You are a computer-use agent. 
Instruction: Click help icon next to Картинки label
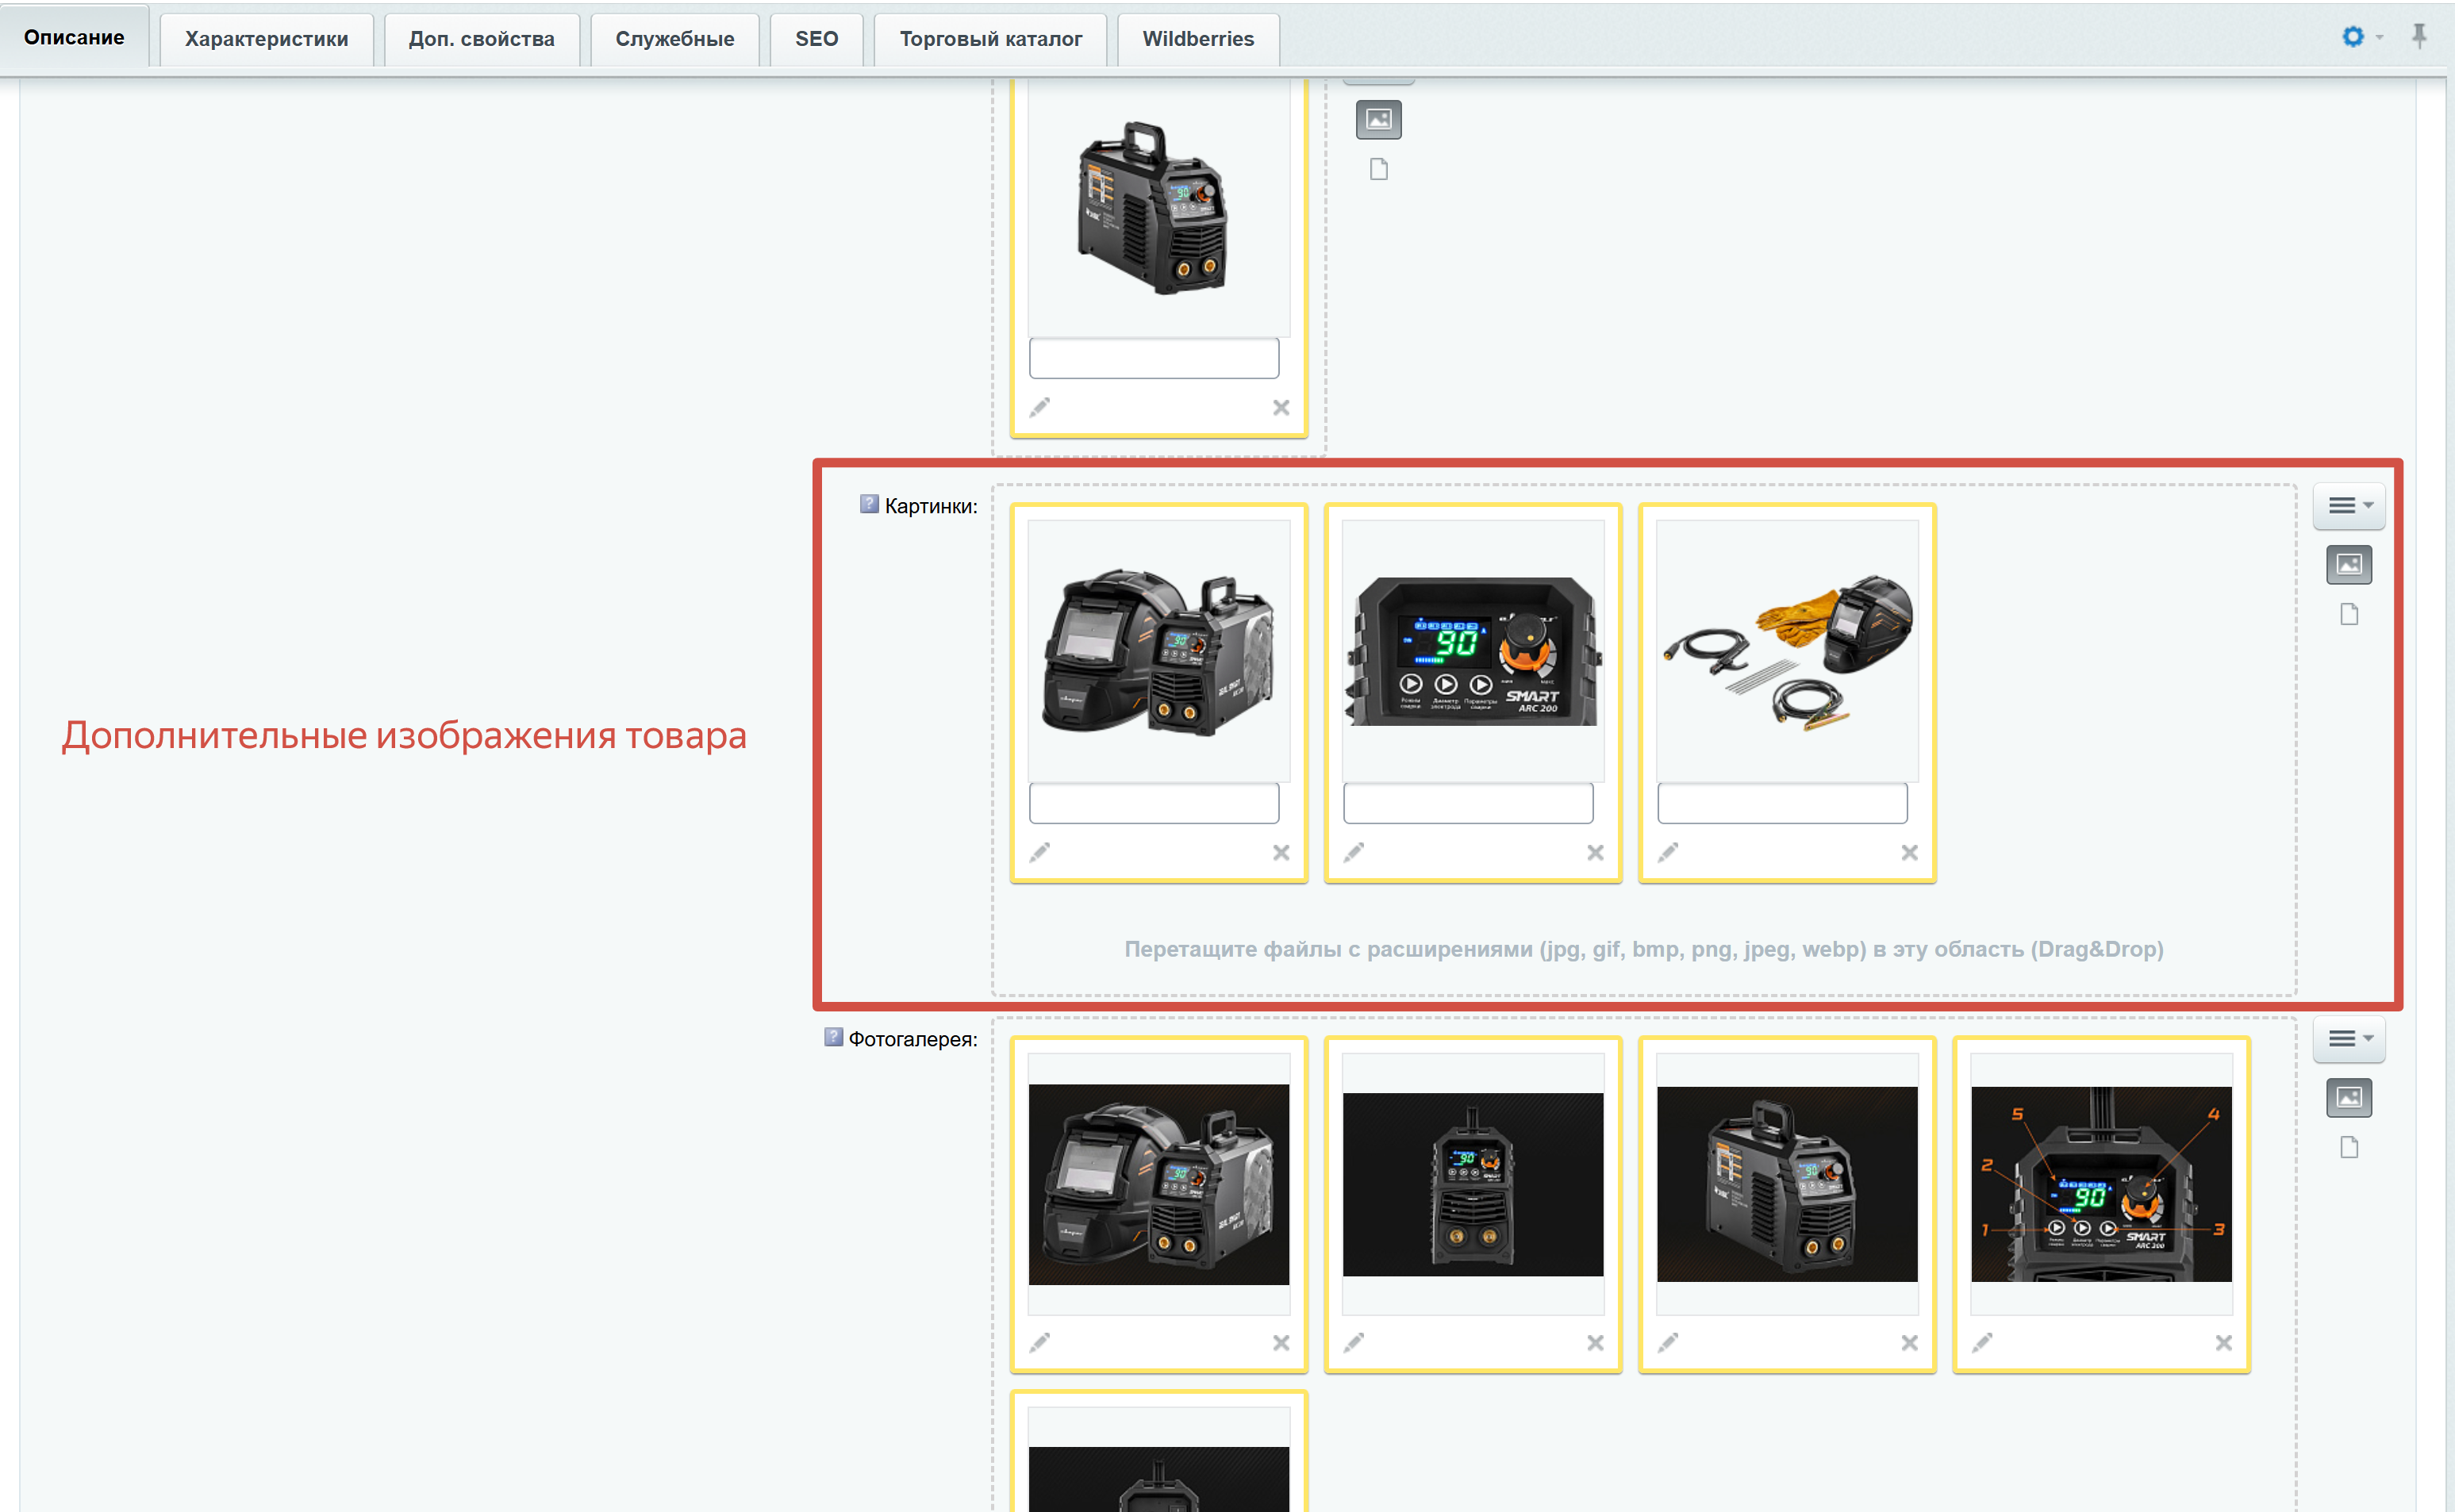pyautogui.click(x=869, y=504)
